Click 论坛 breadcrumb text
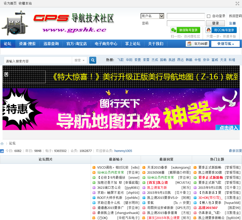Viewport: 242px width, 220px height. [12, 143]
